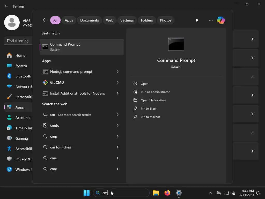Click the history icon beside cmdc
This screenshot has width=265, height=199.
point(45,125)
